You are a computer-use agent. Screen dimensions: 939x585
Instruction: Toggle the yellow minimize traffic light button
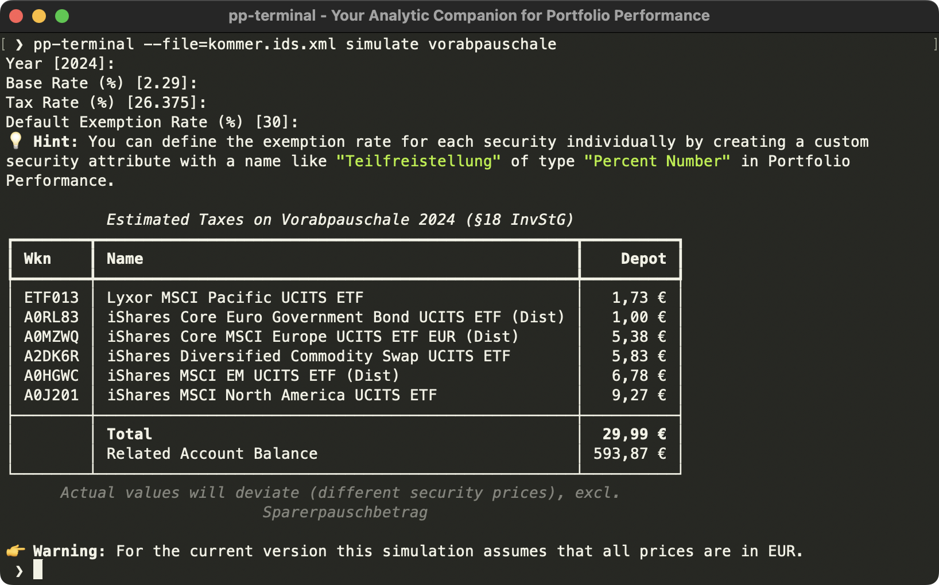pos(38,15)
